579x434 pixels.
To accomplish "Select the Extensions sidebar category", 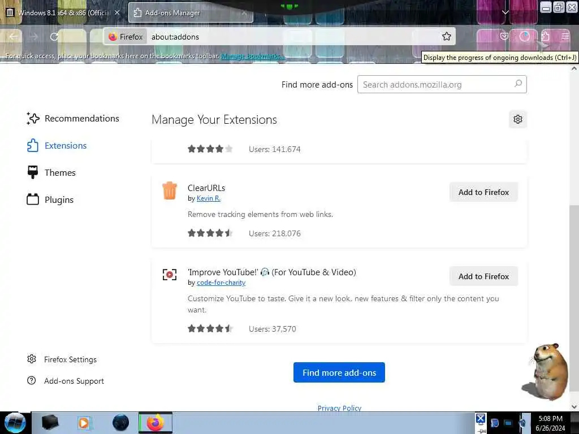I will click(x=57, y=145).
